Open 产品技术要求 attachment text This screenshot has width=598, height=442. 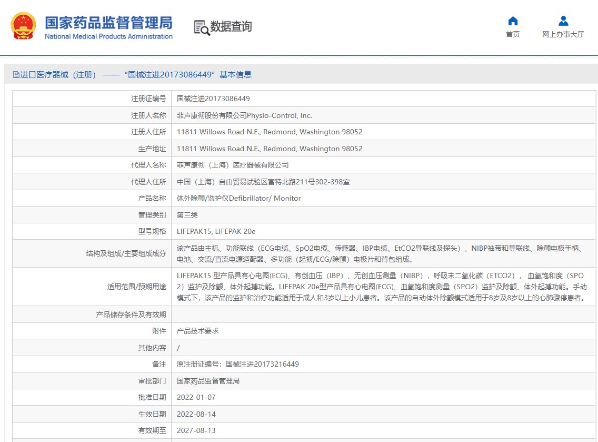point(197,331)
